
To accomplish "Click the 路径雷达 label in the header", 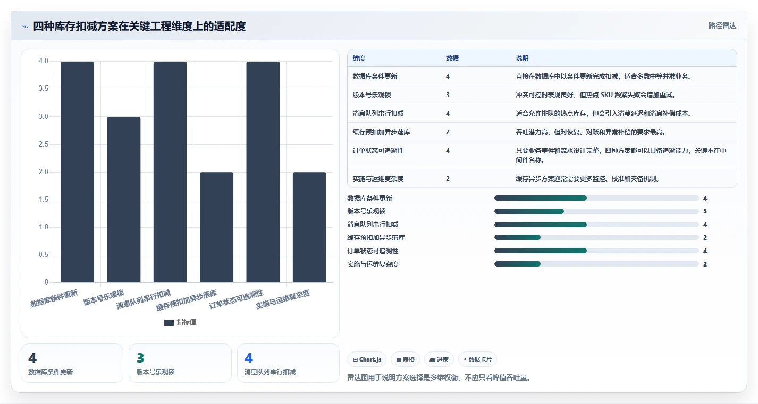I will pos(722,25).
